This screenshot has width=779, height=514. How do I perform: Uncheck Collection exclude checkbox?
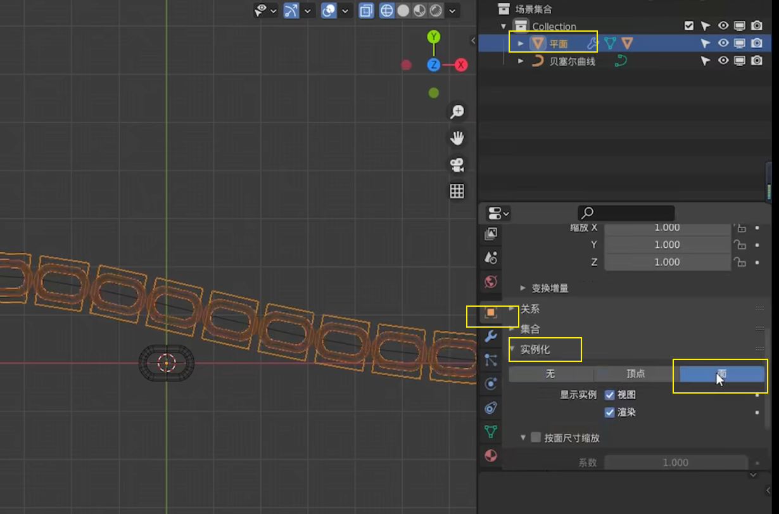tap(689, 26)
